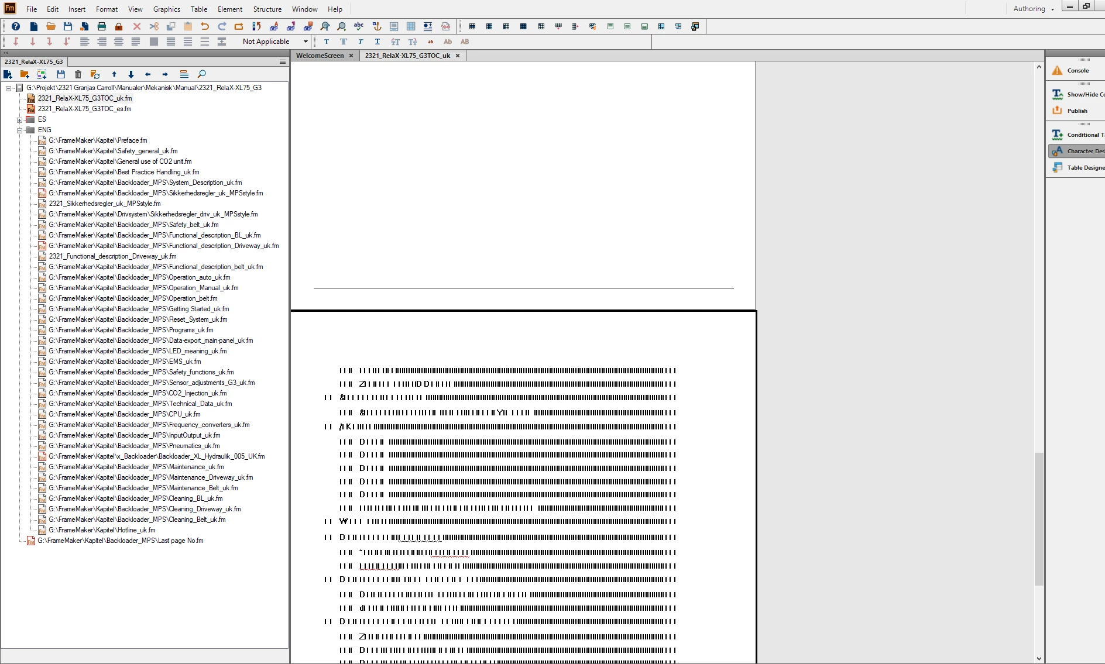The image size is (1105, 664).
Task: Toggle justified paragraph alignment
Action: point(136,42)
